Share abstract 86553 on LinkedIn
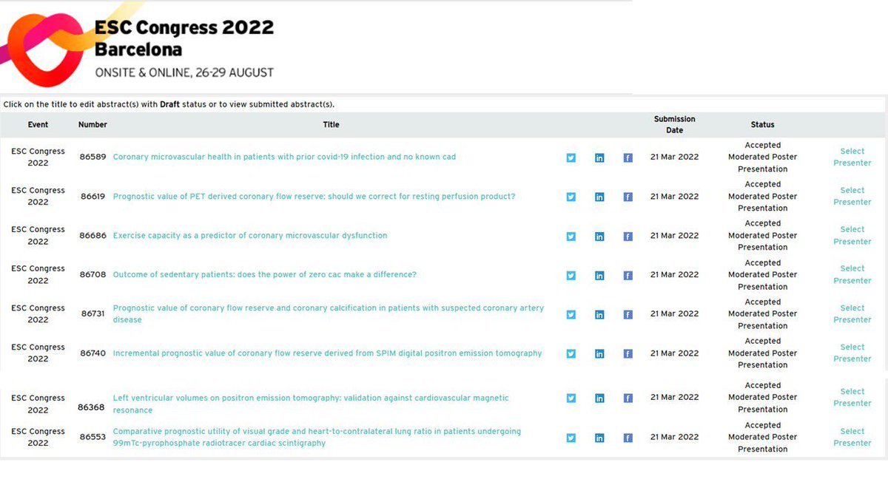This screenshot has width=888, height=499. coord(599,438)
